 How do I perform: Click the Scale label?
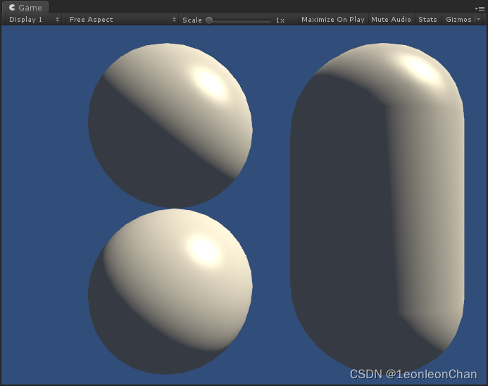pos(192,20)
